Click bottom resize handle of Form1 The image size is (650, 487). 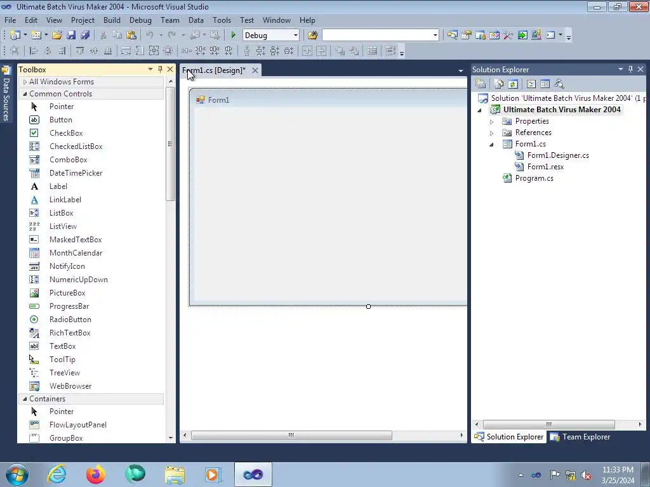pos(368,306)
